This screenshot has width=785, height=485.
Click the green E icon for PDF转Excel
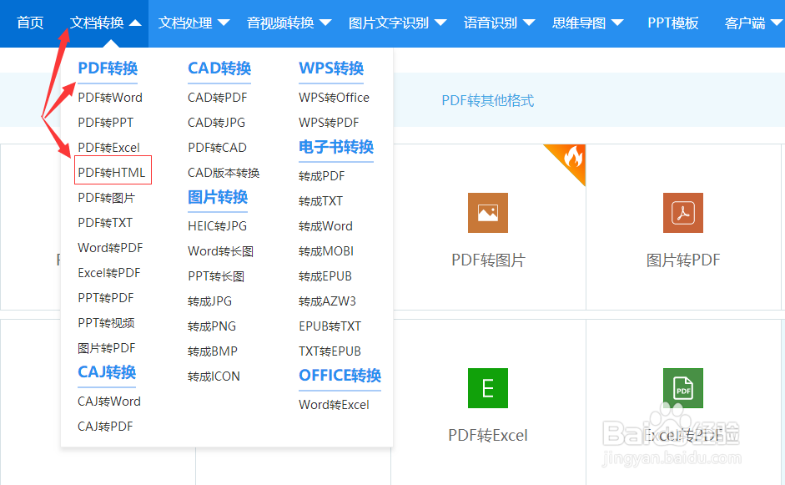pos(487,388)
